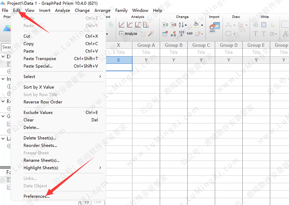Expand the Select submenu
The width and height of the screenshot is (289, 205).
(62, 77)
